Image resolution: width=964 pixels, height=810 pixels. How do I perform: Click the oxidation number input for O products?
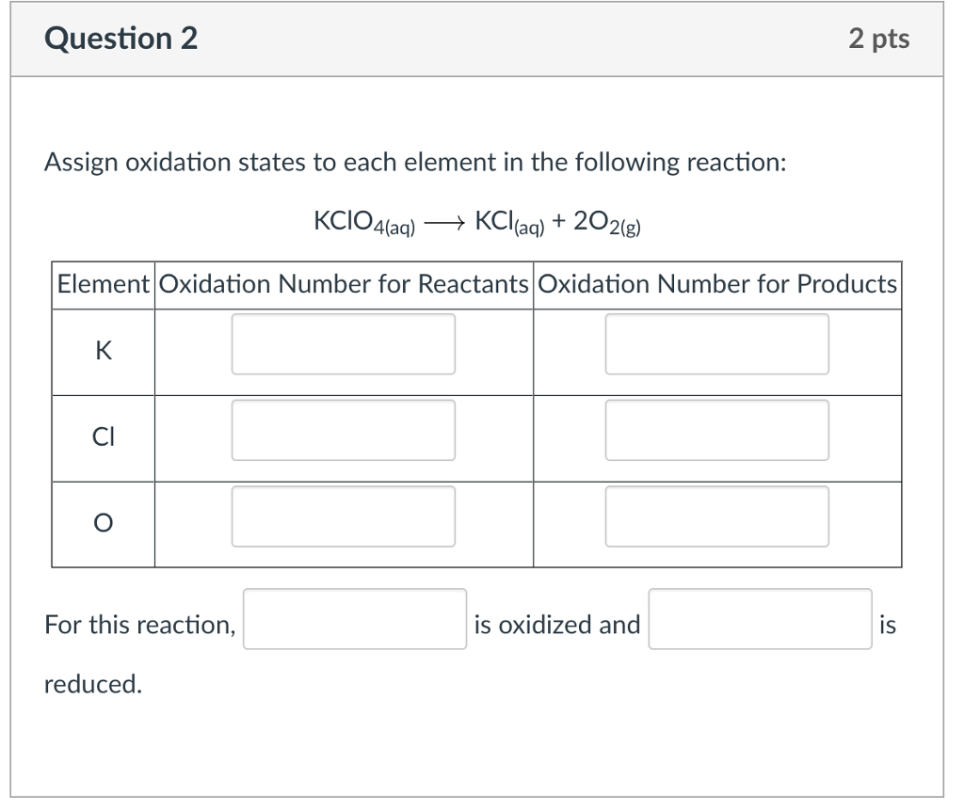(x=716, y=516)
